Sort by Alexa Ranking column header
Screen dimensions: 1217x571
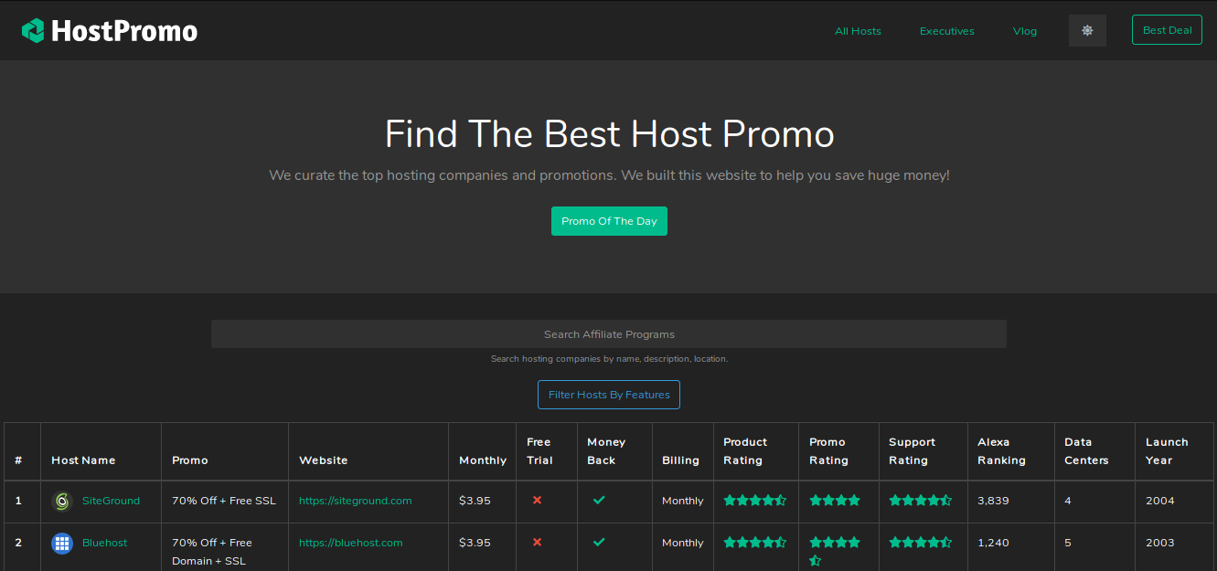click(1010, 451)
